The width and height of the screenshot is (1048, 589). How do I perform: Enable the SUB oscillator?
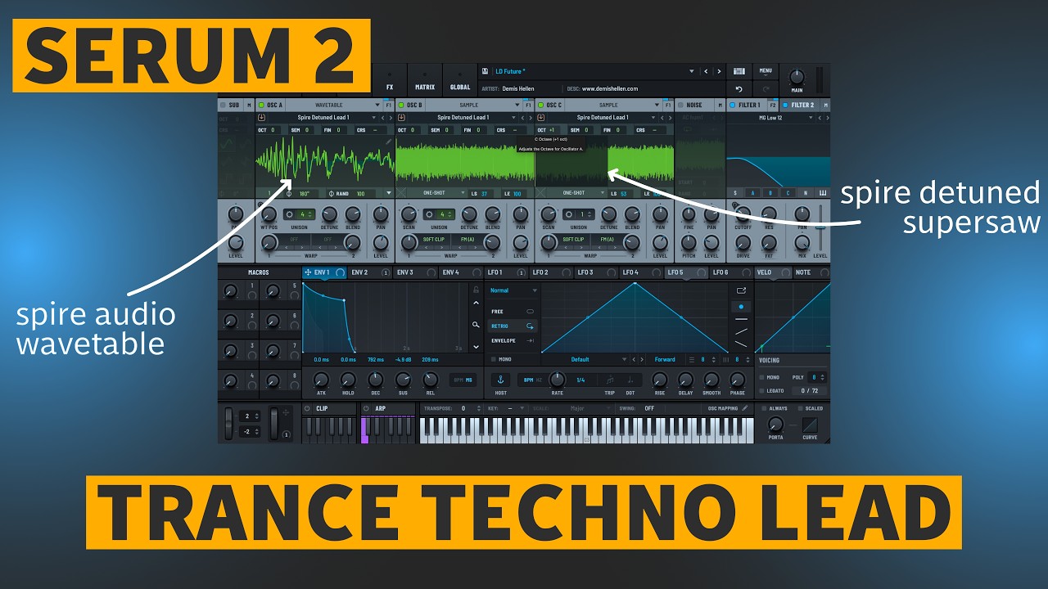[x=223, y=105]
